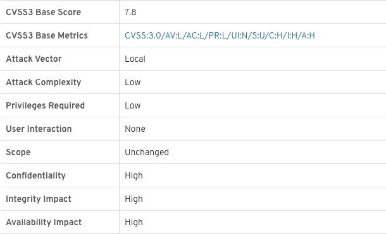Click the 7.8 base score value
The height and width of the screenshot is (234, 386).
point(130,12)
